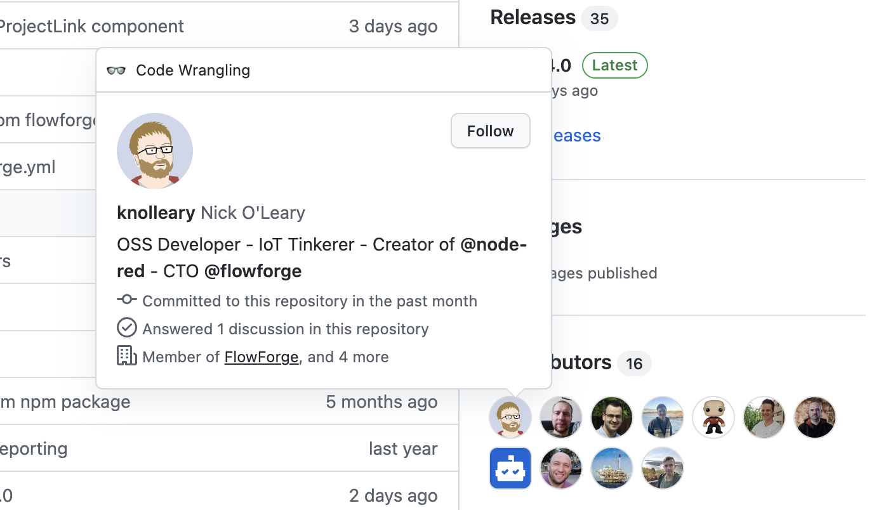
Task: Click the 'and 4 more' organizations text
Action: tap(348, 357)
